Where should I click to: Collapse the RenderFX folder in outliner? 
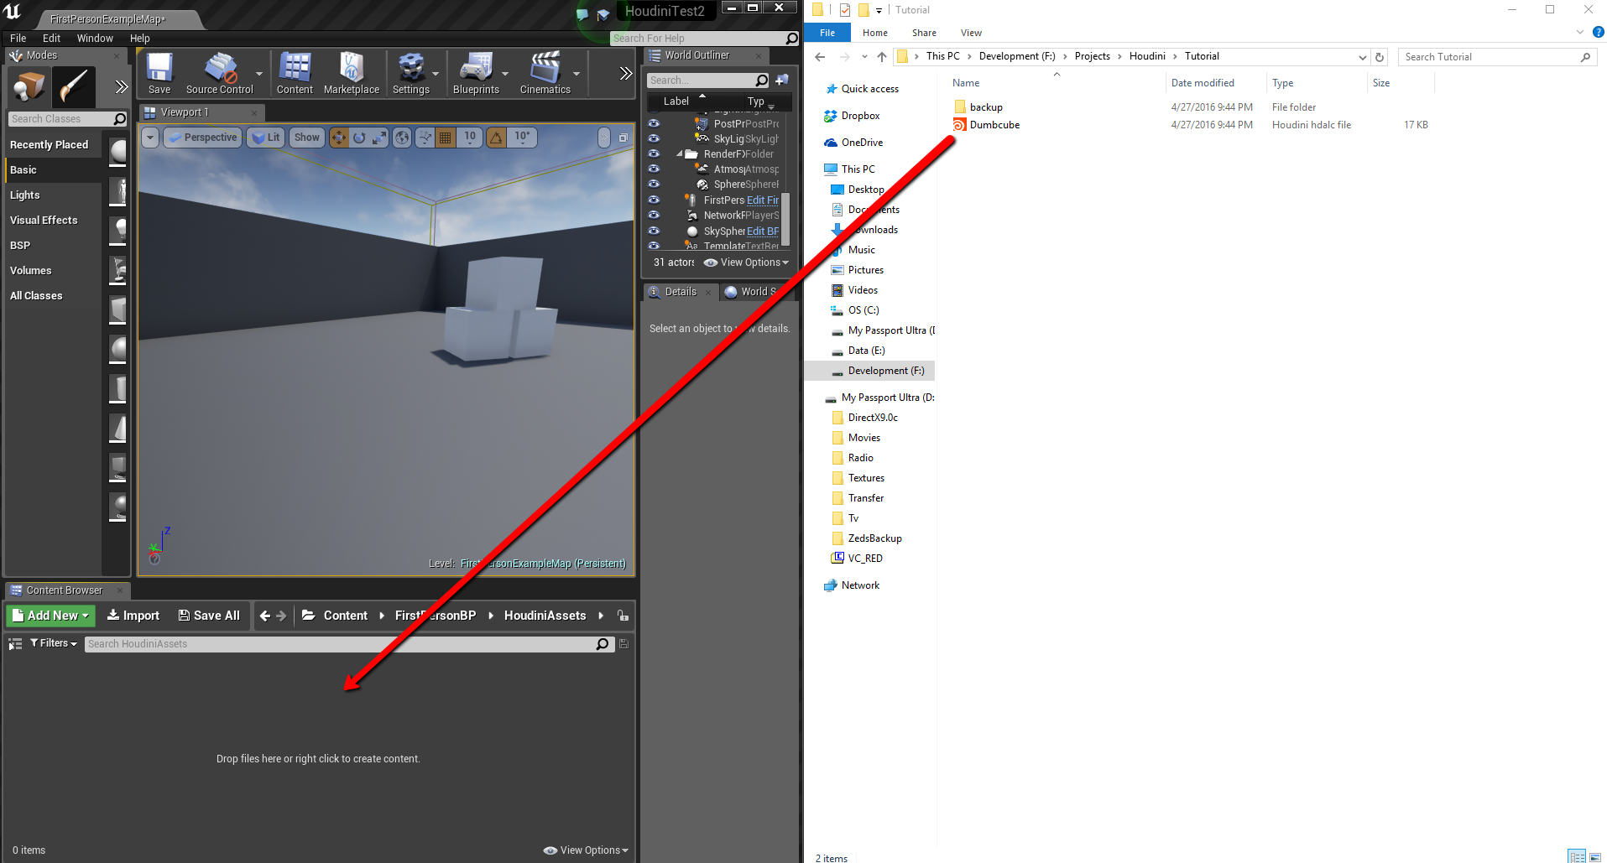(x=679, y=154)
